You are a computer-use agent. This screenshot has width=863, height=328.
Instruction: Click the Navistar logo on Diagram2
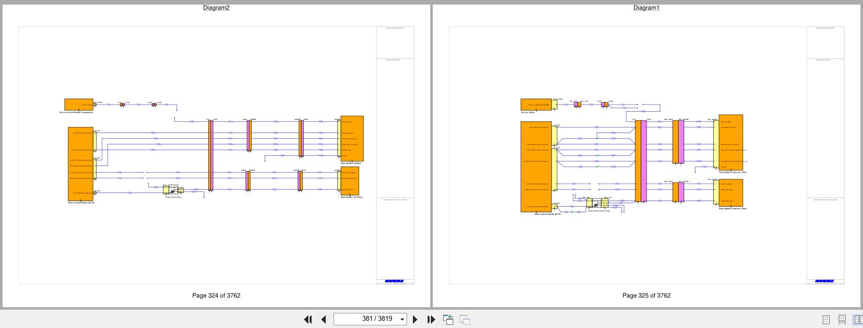(394, 281)
